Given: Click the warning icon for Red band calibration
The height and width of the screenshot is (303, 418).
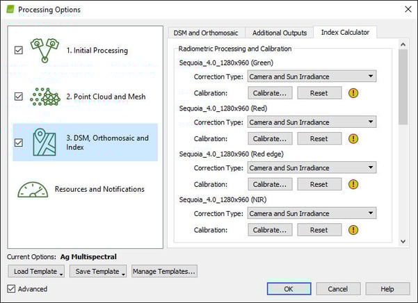Looking at the screenshot, I should click(353, 138).
